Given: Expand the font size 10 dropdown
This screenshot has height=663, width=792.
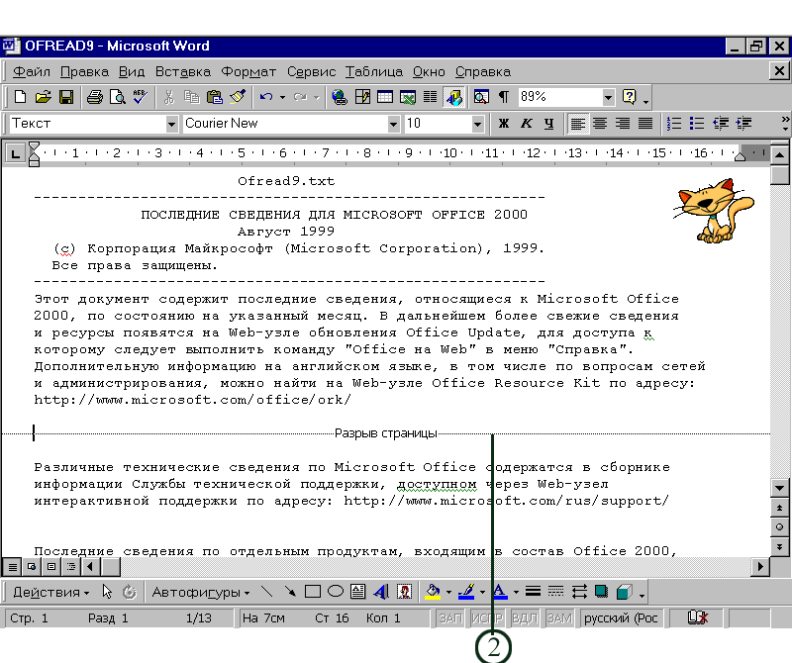Looking at the screenshot, I should [477, 124].
